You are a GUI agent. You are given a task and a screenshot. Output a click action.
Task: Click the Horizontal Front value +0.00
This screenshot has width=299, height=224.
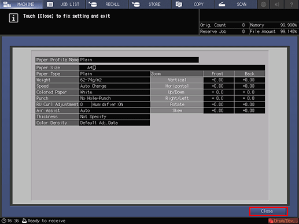tap(219, 86)
